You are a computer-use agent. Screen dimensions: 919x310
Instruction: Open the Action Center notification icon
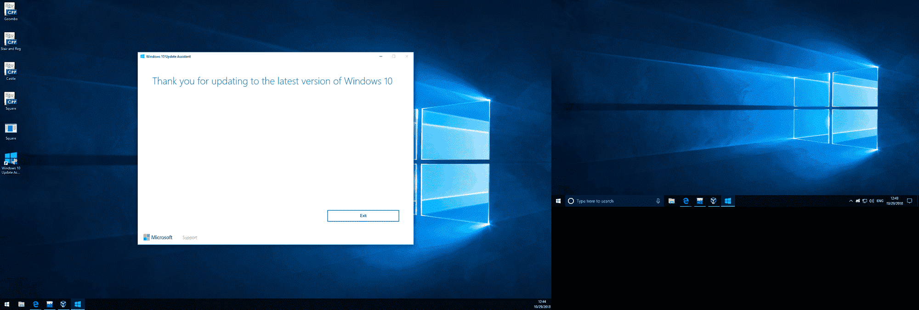click(909, 201)
